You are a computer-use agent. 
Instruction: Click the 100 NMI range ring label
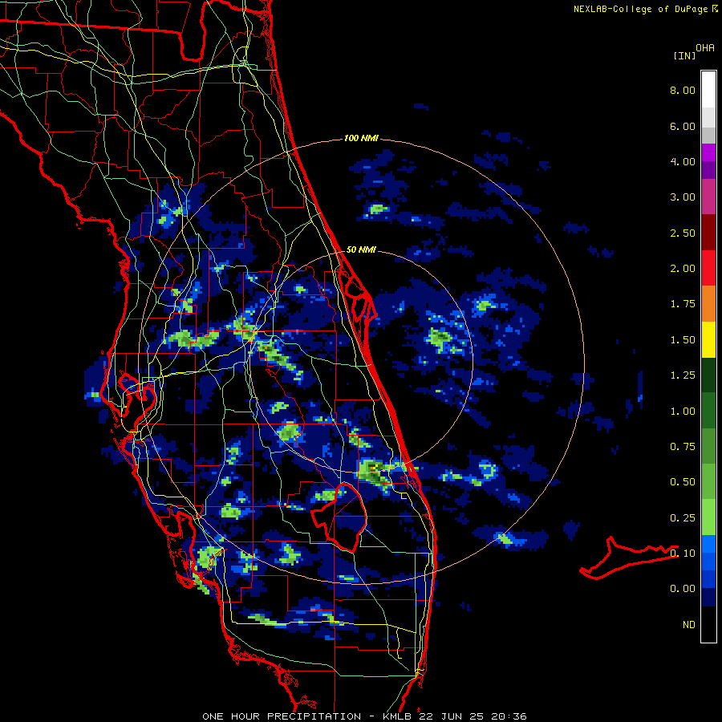point(361,138)
